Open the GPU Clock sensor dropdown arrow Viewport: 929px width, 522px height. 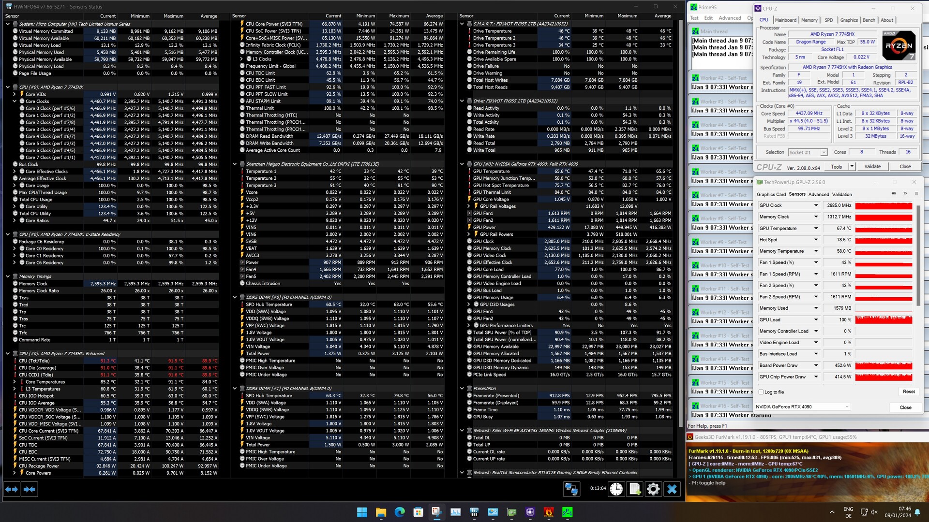click(816, 205)
